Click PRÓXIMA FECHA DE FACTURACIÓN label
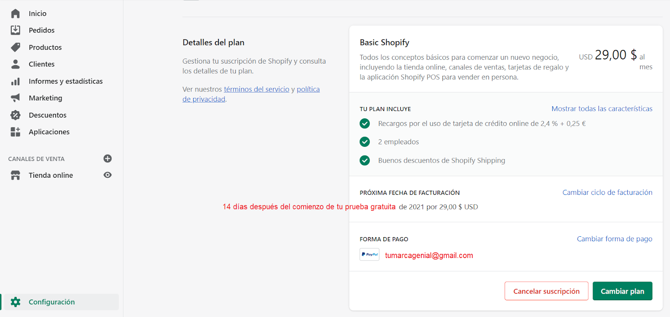 [410, 193]
